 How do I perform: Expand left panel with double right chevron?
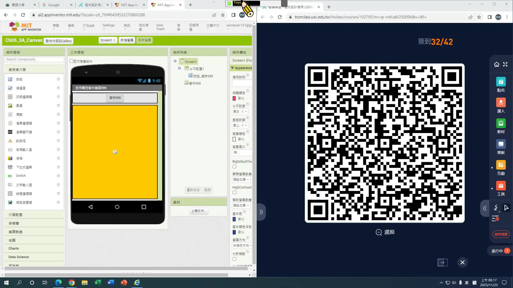(x=261, y=212)
